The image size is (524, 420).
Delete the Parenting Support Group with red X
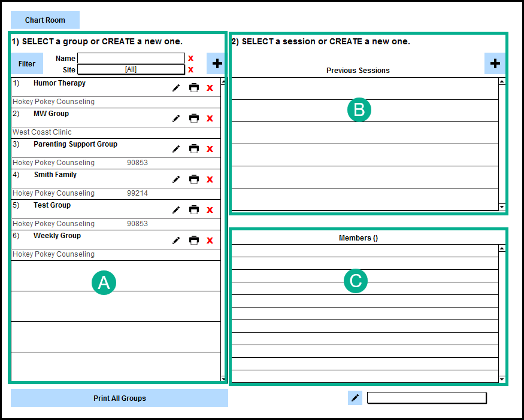[210, 149]
